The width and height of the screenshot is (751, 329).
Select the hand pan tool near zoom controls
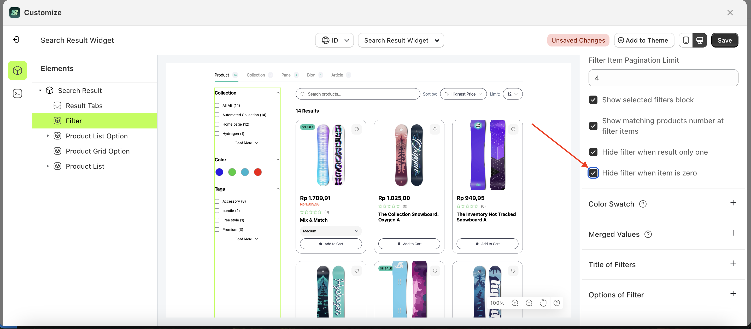tap(543, 303)
